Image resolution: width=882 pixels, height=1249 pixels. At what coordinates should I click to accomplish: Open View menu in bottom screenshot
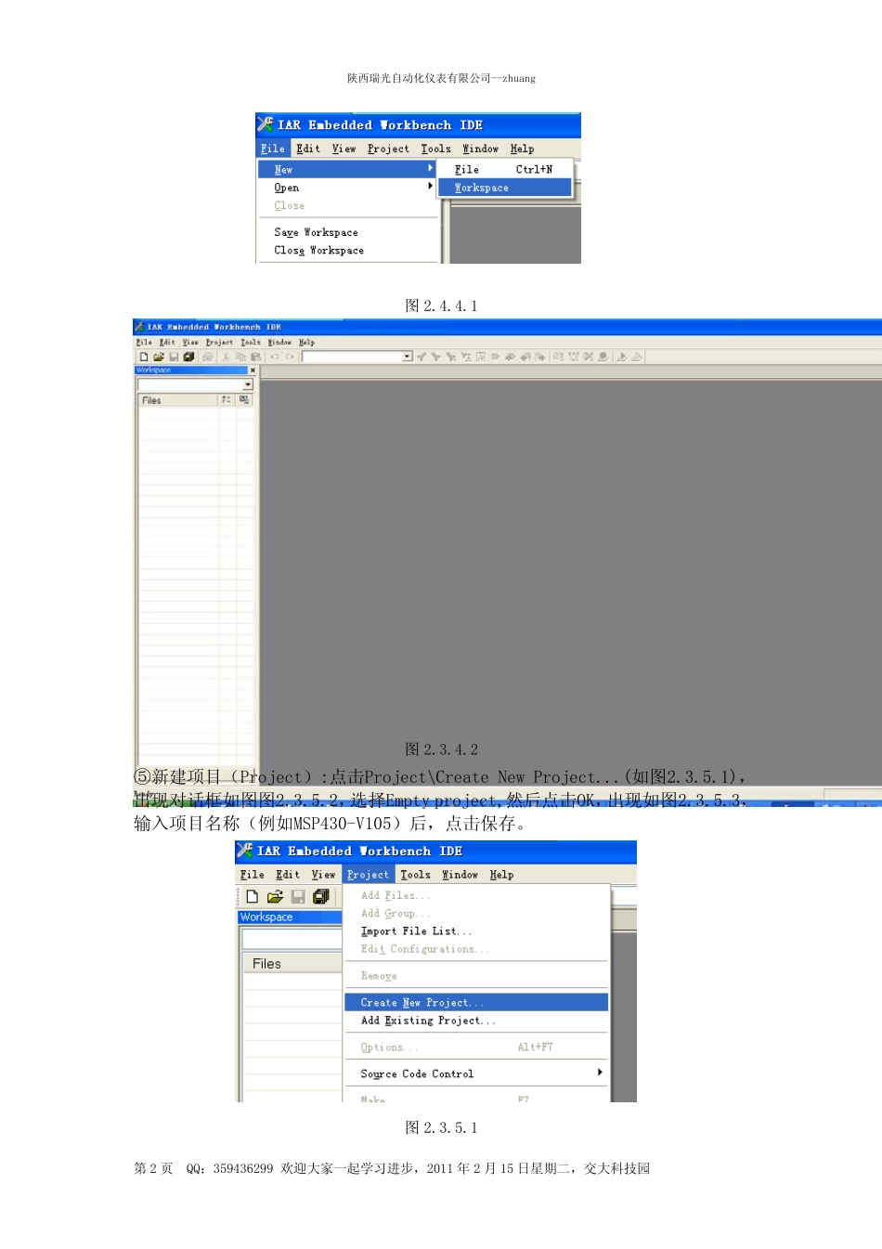point(323,875)
